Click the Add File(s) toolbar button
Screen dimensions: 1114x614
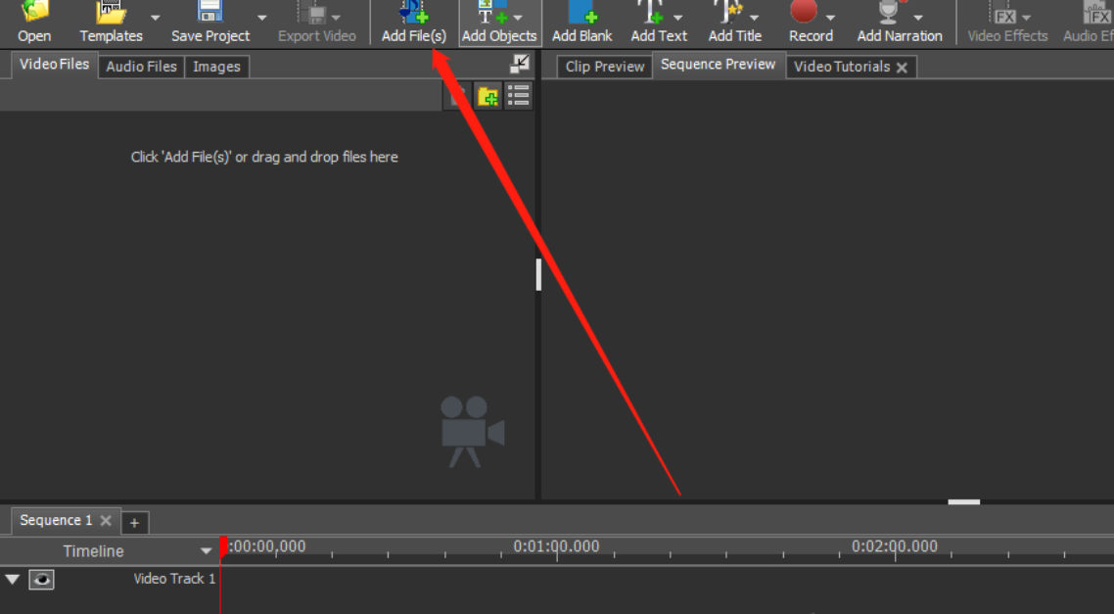413,24
